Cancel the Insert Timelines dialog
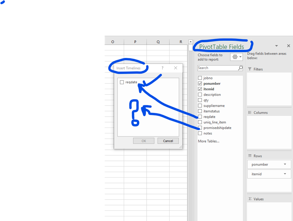Image resolution: width=293 pixels, height=221 pixels. [x=168, y=141]
